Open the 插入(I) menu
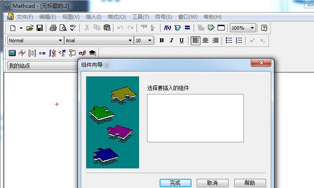The height and width of the screenshot is (188, 314). coord(93,17)
